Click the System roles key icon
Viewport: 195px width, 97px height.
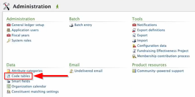click(x=9, y=41)
